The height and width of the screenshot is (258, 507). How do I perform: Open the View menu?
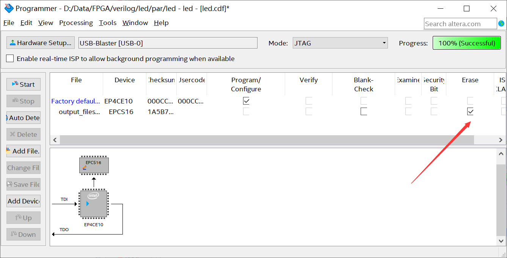pyautogui.click(x=46, y=23)
